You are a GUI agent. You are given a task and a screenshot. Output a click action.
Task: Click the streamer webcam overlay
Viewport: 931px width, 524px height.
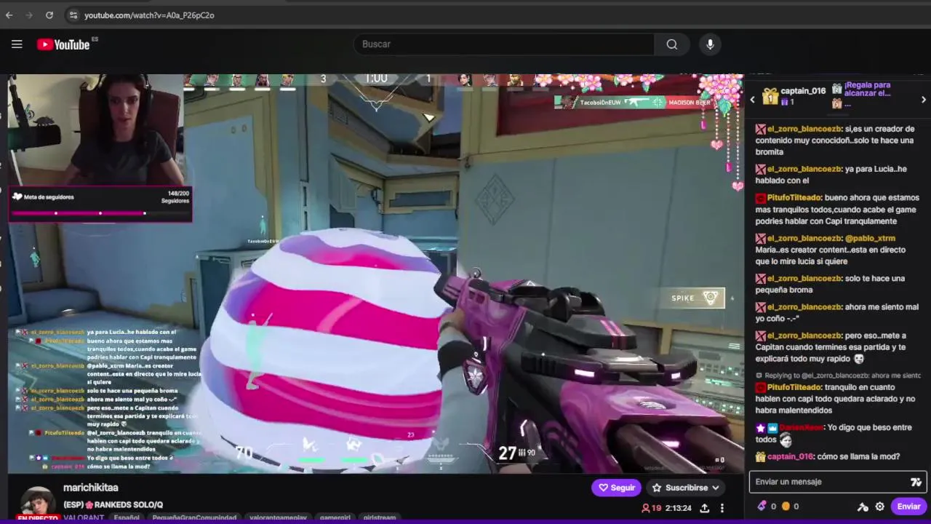pyautogui.click(x=95, y=130)
